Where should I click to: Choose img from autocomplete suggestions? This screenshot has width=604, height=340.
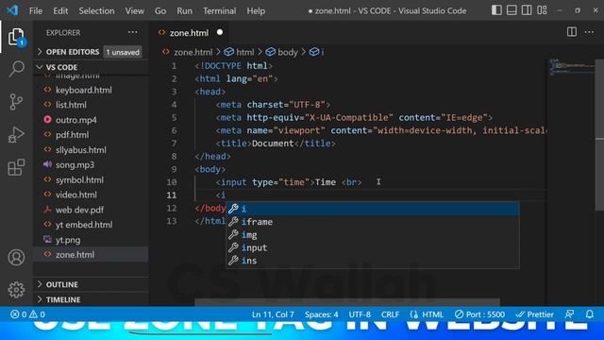click(x=373, y=235)
